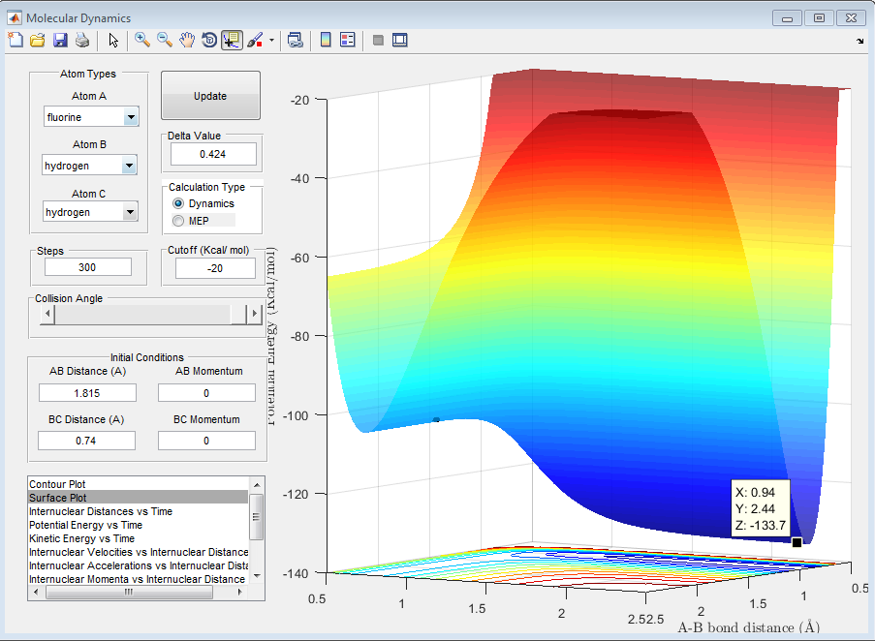
Task: Open the Atom B hydrogen dropdown
Action: click(x=130, y=166)
